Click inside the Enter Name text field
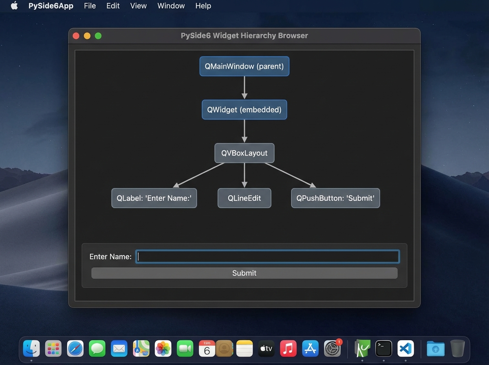489x365 pixels. [x=267, y=256]
